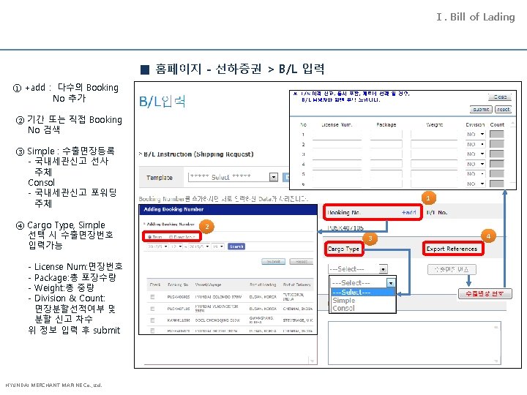Open the collapsed Cargo Type Select dropdown

[x=358, y=269]
